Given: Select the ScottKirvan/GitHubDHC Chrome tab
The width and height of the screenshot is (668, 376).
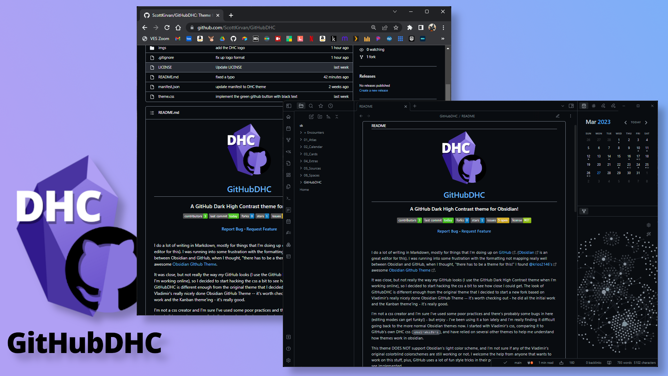Looking at the screenshot, I should click(x=181, y=15).
